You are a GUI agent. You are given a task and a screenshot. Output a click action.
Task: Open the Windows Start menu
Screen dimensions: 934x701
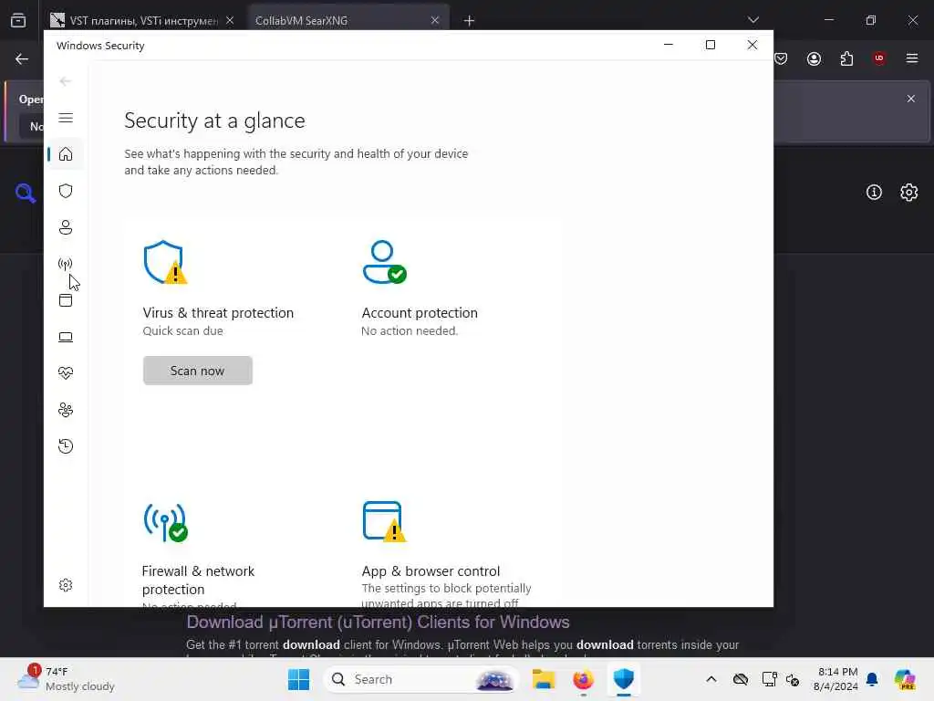298,679
